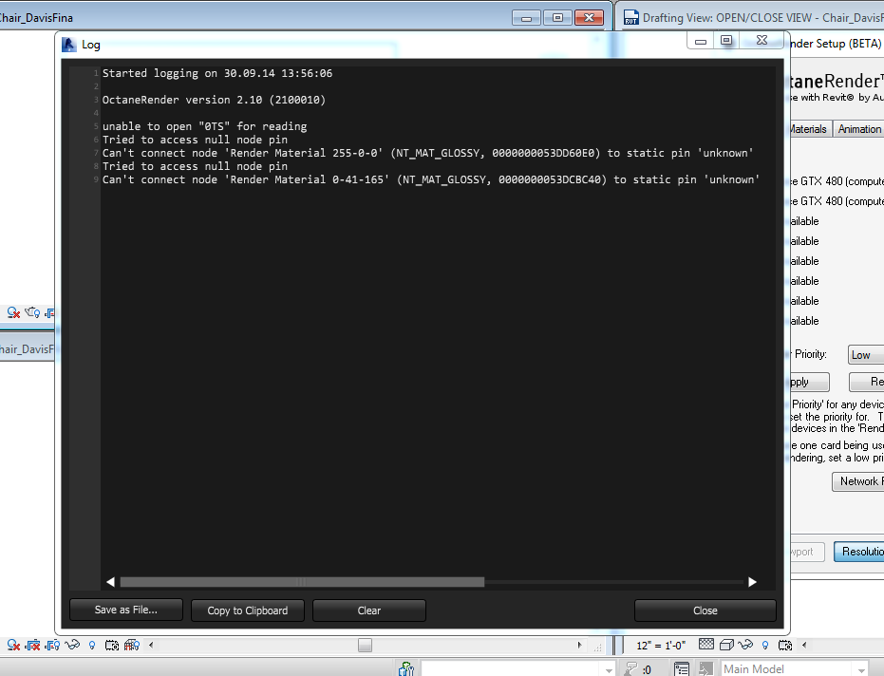Click Temporary View Properties icon in drafting bar
Image resolution: width=884 pixels, height=676 pixels.
click(x=784, y=645)
